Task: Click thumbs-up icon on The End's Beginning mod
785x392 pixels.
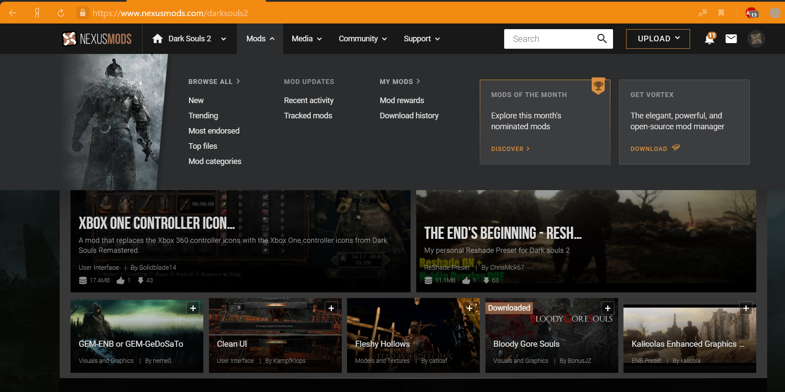Action: coord(466,280)
